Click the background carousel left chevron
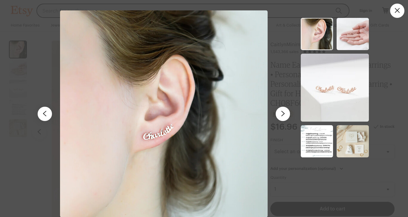This screenshot has width=408, height=217. tap(39, 132)
